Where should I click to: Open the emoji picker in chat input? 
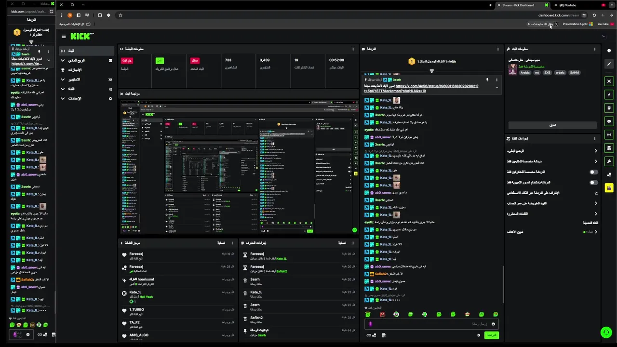click(x=493, y=324)
